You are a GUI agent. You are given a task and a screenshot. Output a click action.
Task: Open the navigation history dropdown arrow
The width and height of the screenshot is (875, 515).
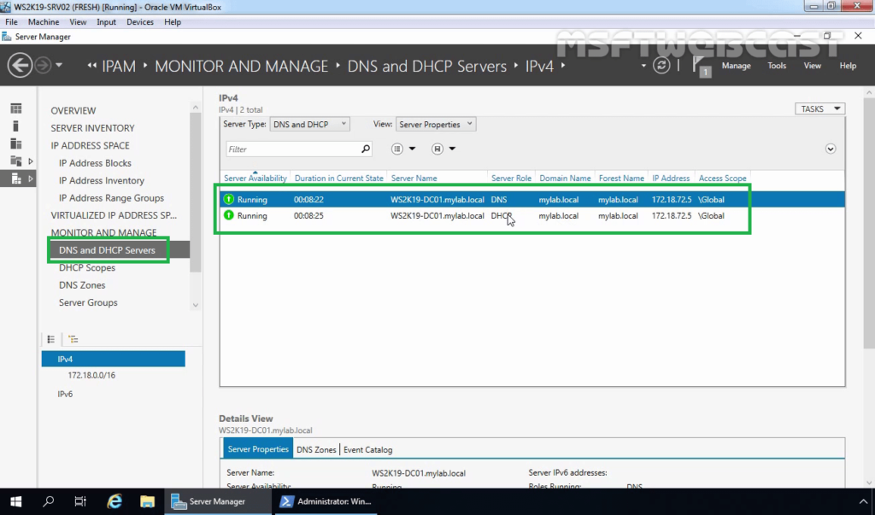pyautogui.click(x=59, y=65)
